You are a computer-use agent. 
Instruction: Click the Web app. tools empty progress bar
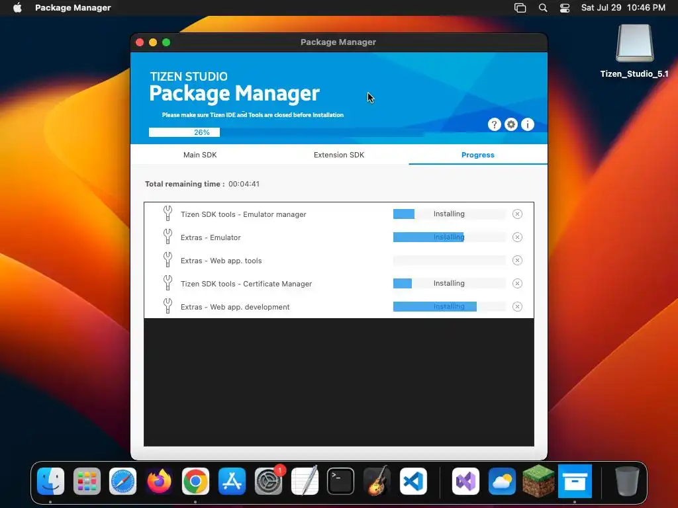450,260
